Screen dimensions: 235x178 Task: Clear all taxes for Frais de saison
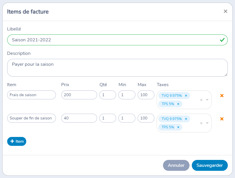(x=201, y=100)
